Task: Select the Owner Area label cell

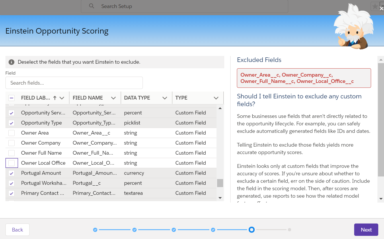Action: coord(35,133)
